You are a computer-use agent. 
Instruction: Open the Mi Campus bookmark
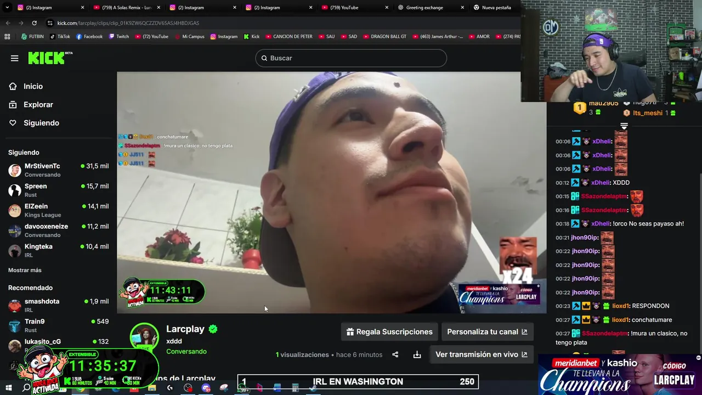point(189,37)
